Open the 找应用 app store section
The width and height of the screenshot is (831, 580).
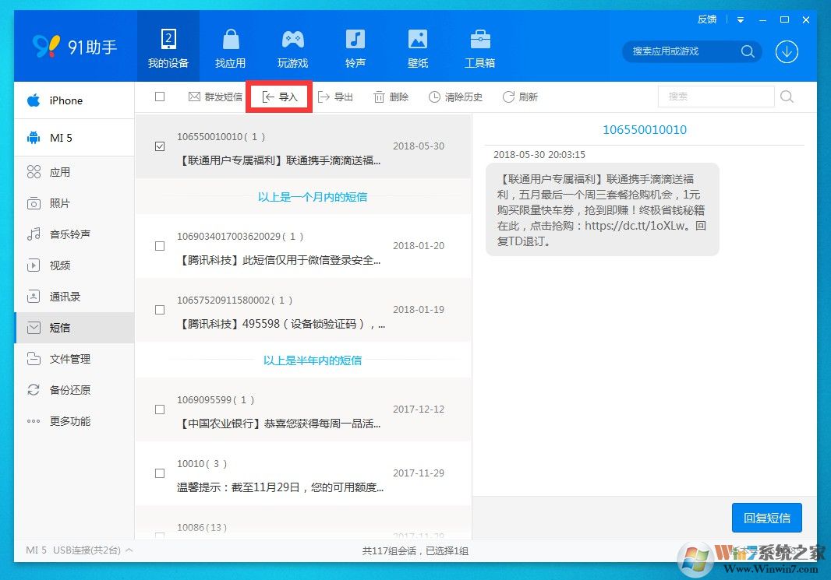[x=230, y=47]
